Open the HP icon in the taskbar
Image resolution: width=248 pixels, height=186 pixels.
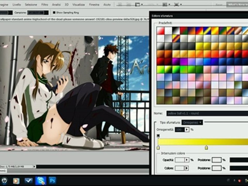coord(4,181)
